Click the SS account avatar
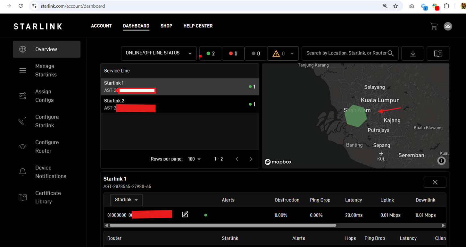 [x=448, y=26]
